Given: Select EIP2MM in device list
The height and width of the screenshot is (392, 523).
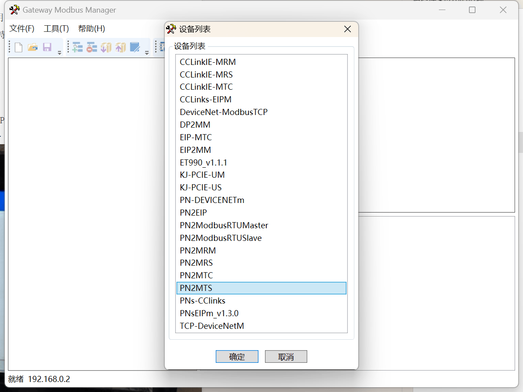Looking at the screenshot, I should tap(261, 150).
